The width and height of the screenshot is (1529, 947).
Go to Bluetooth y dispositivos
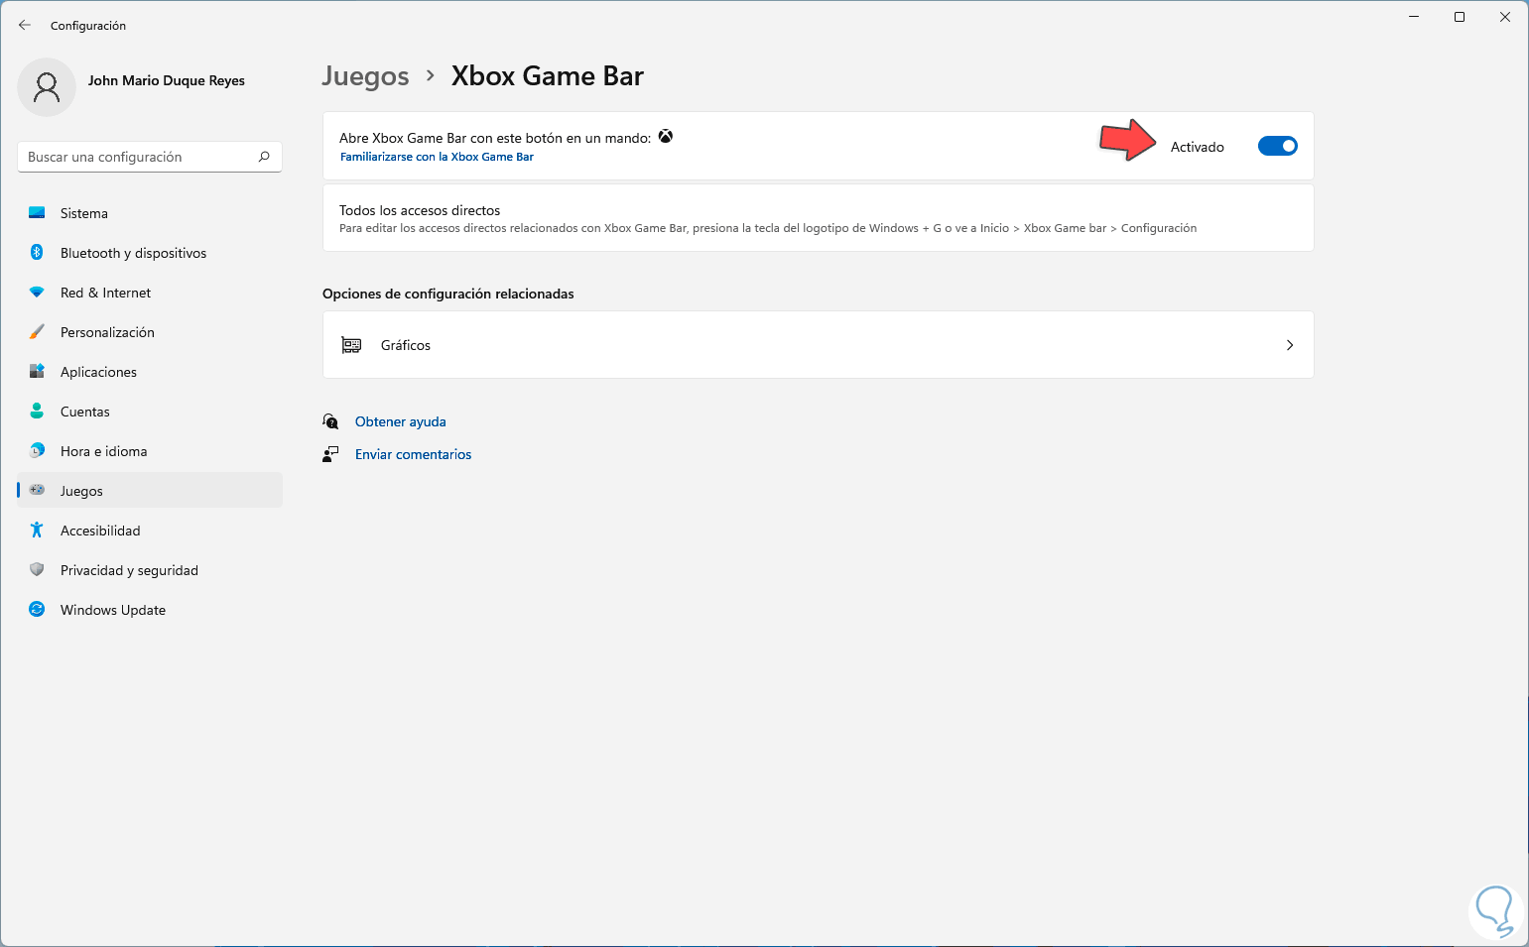150,253
